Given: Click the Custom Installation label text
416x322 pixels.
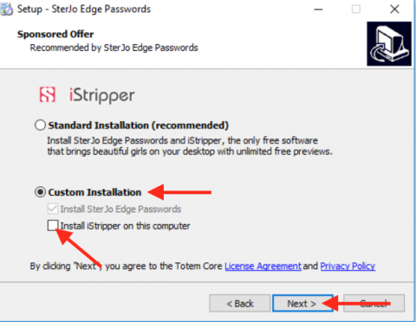Looking at the screenshot, I should click(94, 192).
